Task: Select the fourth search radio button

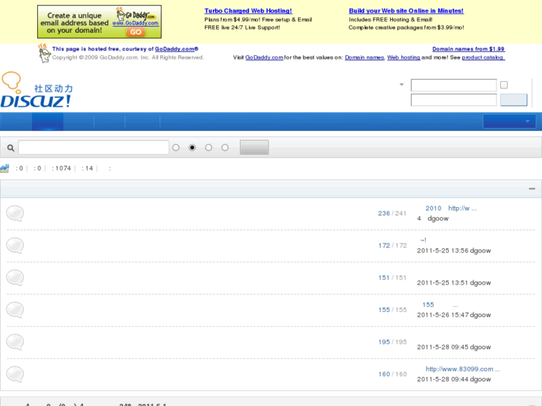Action: coord(225,148)
